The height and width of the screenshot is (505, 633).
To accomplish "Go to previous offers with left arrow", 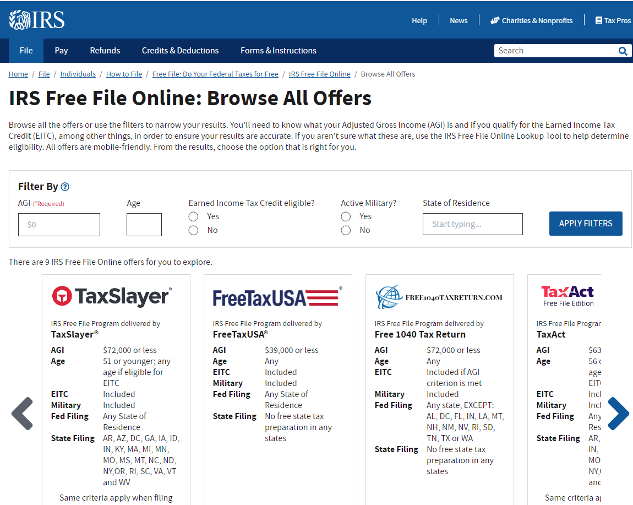I will [x=23, y=413].
